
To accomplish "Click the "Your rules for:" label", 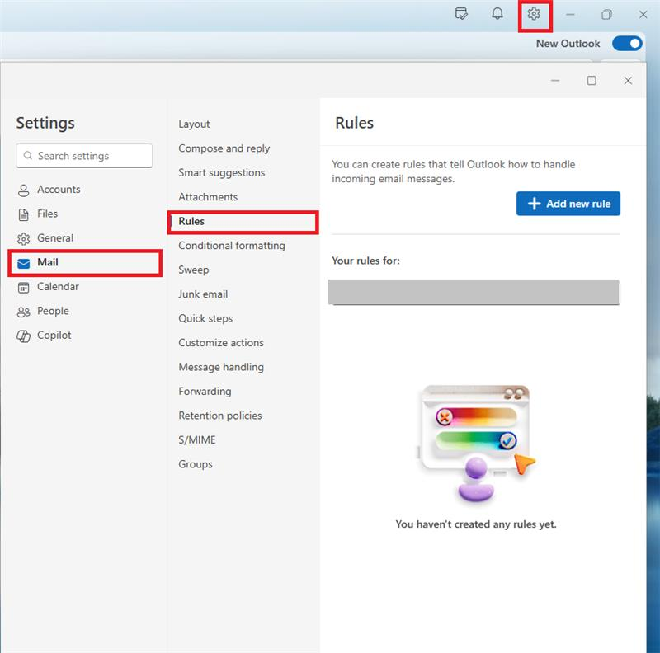I will pyautogui.click(x=365, y=261).
